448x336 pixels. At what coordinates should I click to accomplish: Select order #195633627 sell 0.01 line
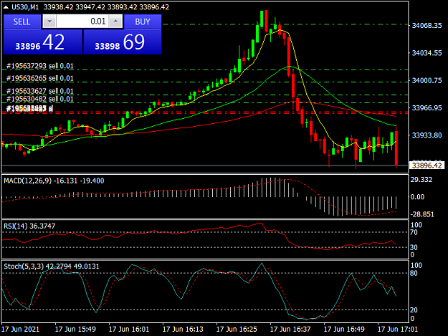coord(39,91)
